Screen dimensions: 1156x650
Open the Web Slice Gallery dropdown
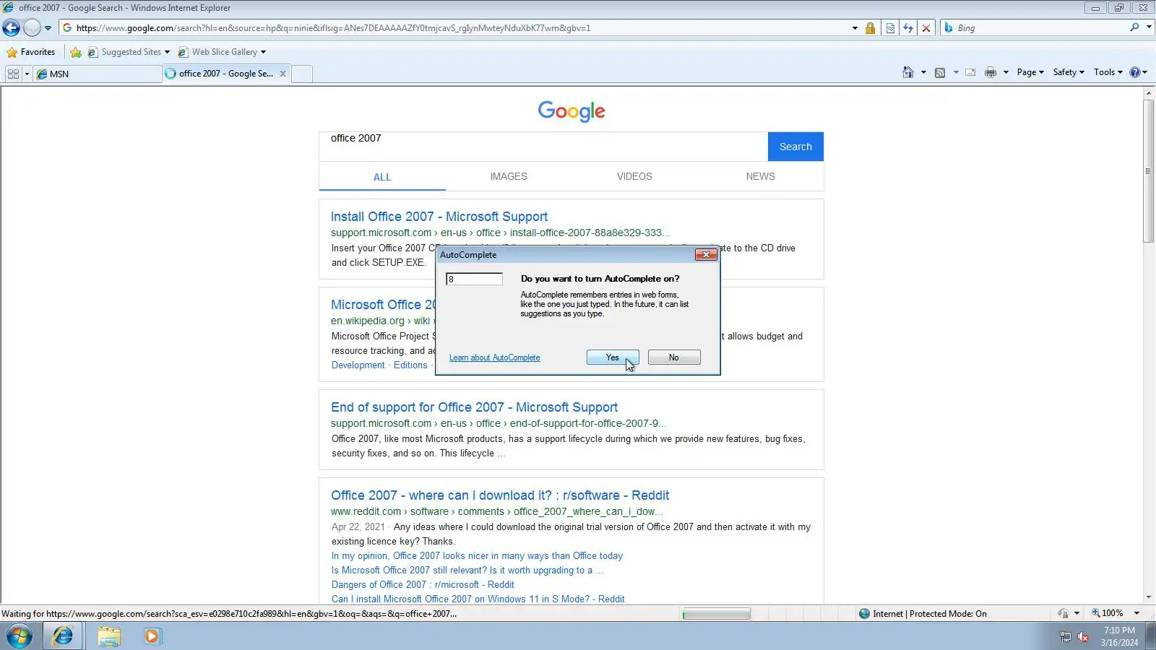pos(222,52)
